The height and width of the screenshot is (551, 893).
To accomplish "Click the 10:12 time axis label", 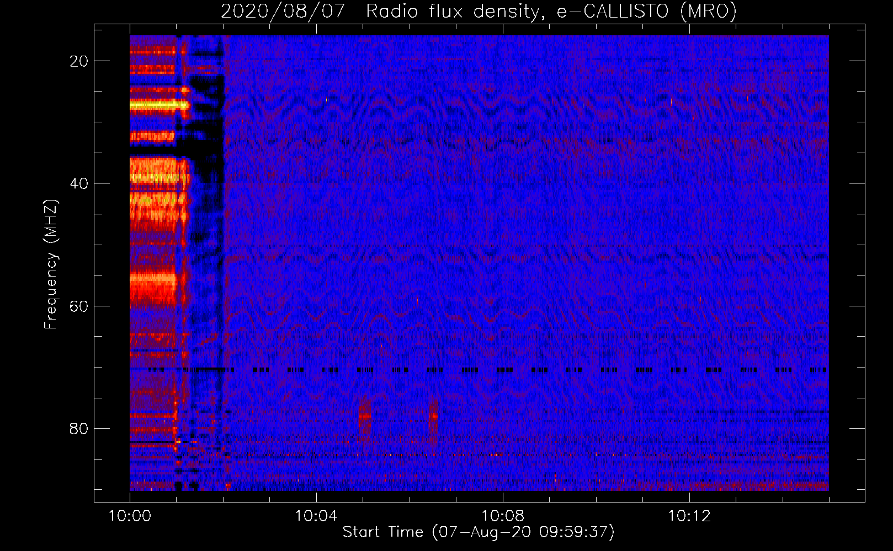I will pos(689,516).
